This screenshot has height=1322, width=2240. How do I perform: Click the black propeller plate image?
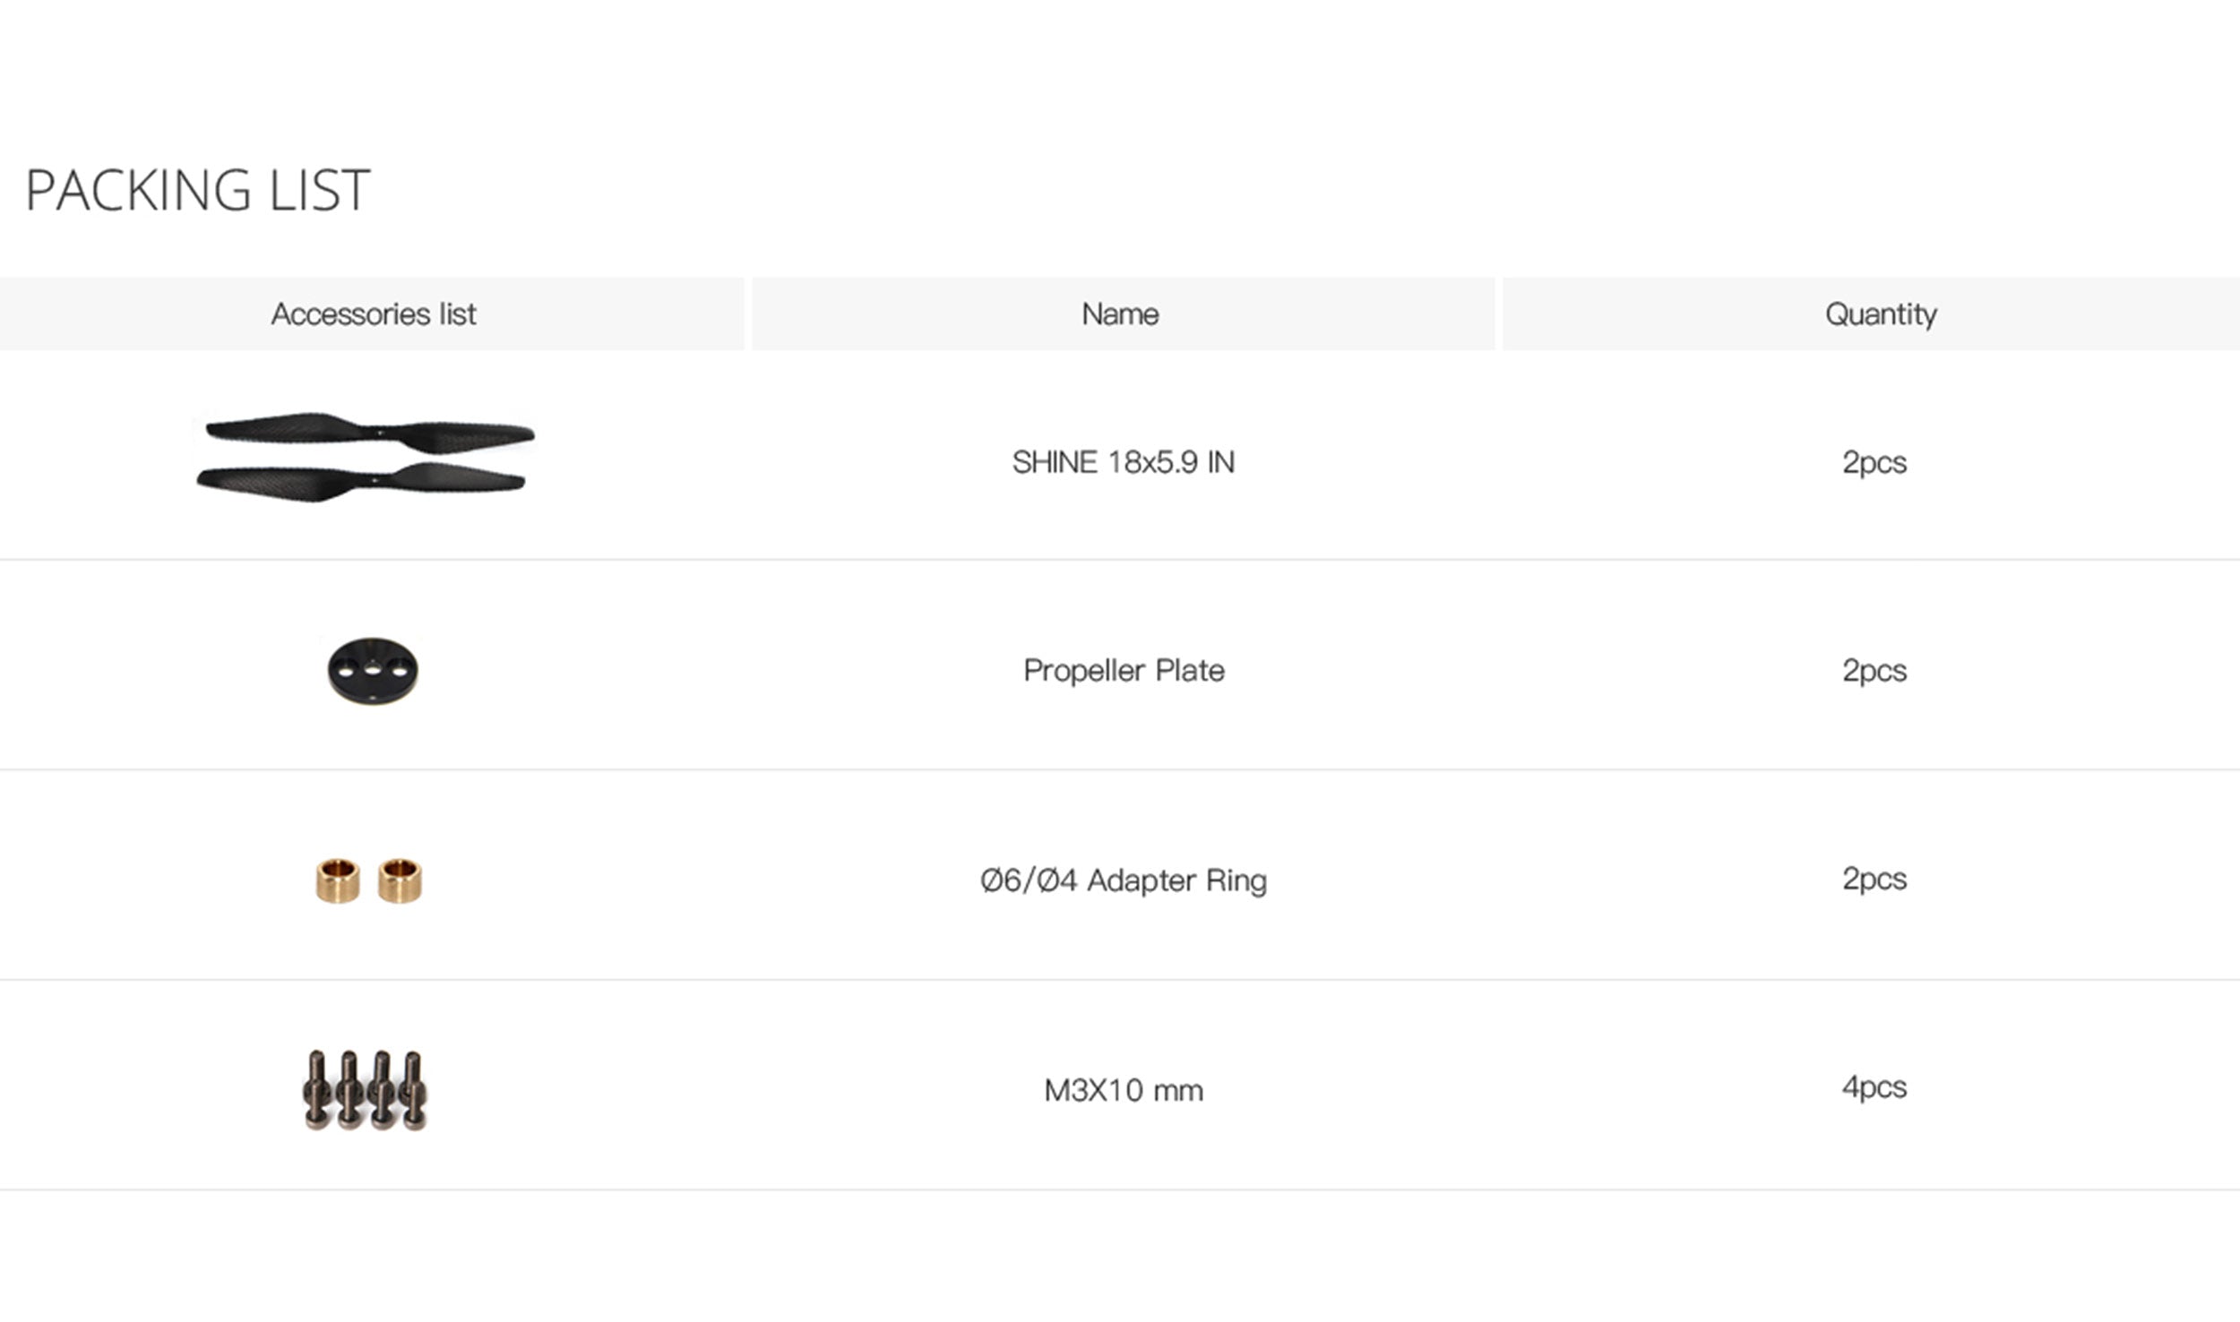click(x=373, y=670)
